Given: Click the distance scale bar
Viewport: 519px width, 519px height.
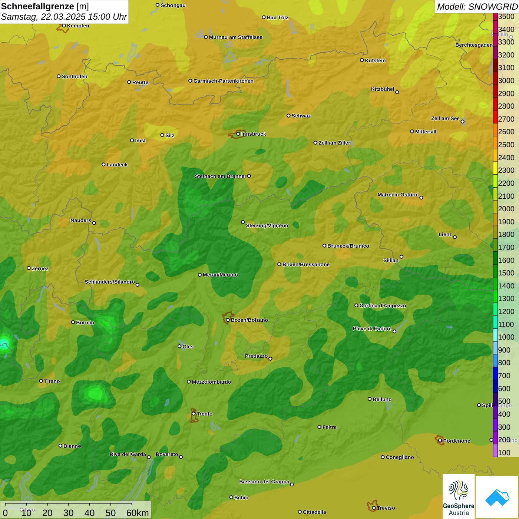Looking at the screenshot, I should click(x=69, y=505).
